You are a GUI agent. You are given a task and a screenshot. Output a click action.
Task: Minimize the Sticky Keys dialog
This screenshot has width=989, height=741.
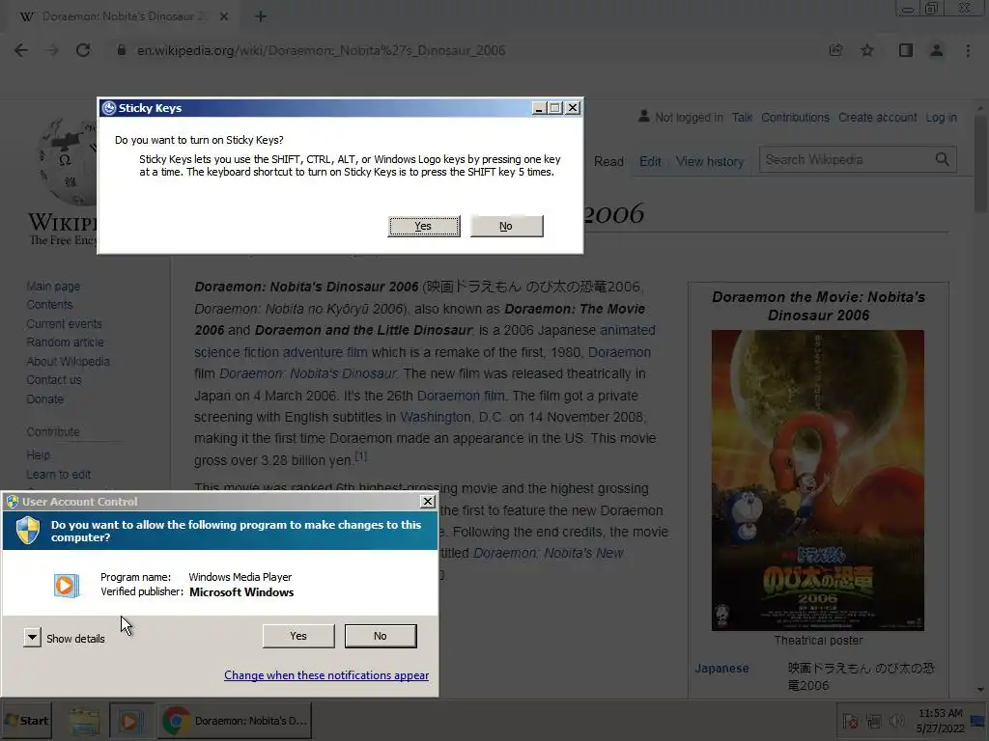click(539, 108)
